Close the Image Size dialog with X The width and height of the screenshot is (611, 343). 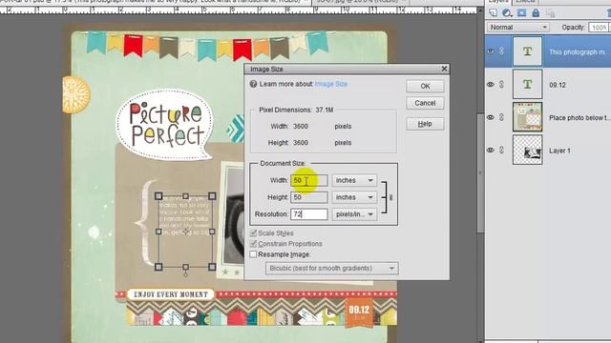click(x=444, y=69)
